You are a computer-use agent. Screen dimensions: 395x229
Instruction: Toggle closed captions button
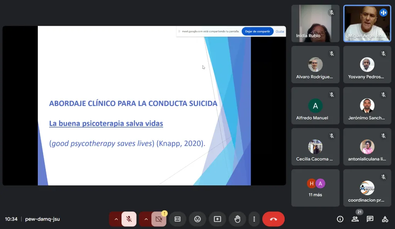click(x=177, y=219)
